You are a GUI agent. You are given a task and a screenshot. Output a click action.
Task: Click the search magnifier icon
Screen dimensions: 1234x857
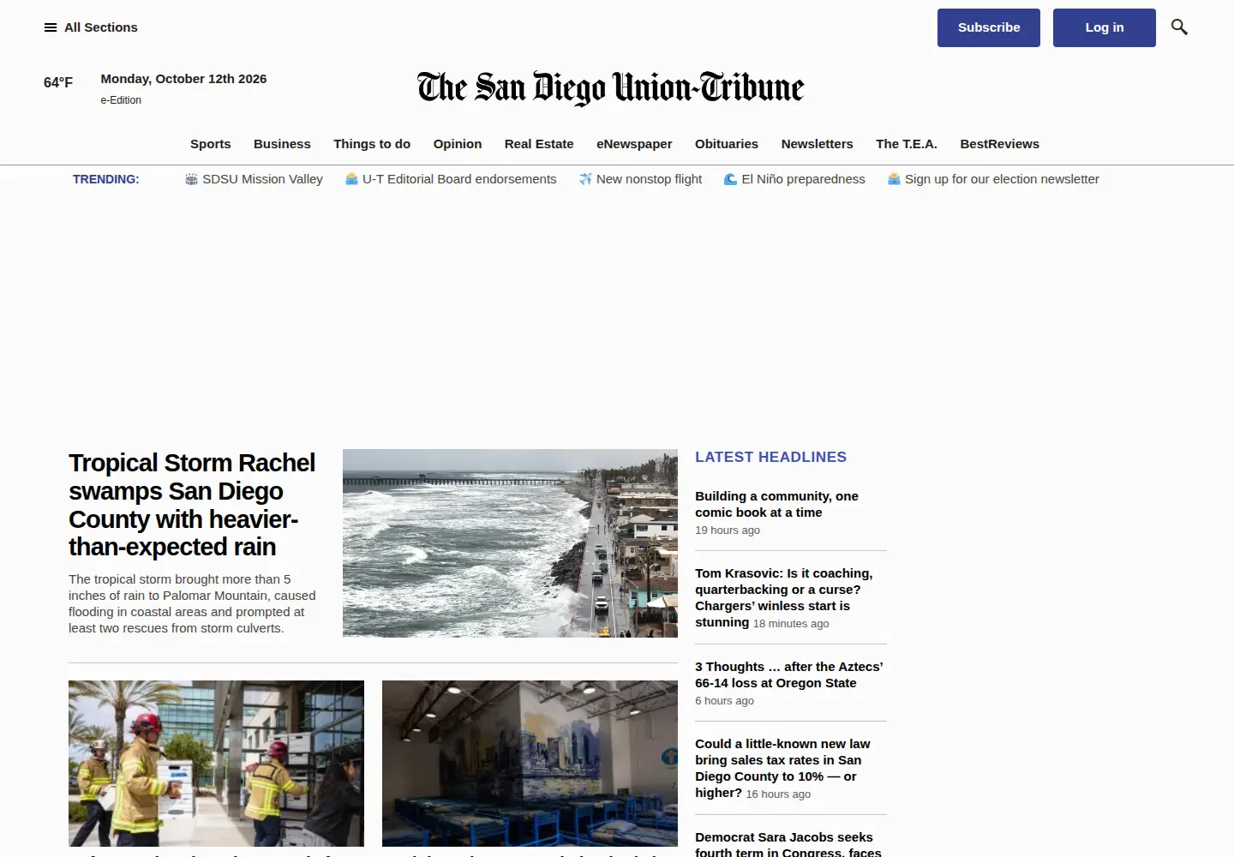pyautogui.click(x=1179, y=27)
